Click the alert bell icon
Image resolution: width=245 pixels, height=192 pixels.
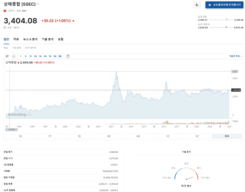click(197, 5)
